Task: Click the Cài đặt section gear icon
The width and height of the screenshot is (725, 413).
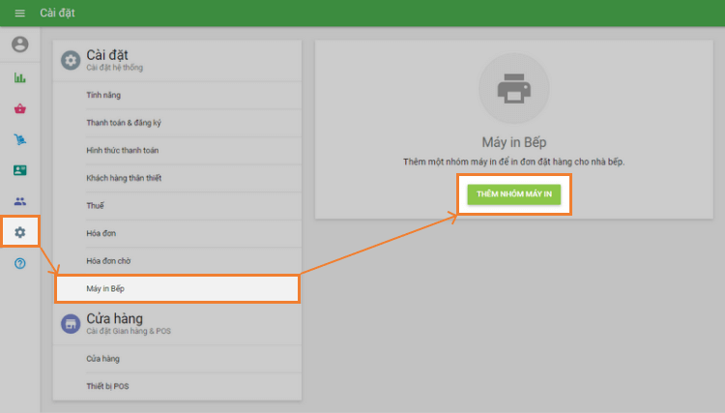Action: click(x=71, y=61)
